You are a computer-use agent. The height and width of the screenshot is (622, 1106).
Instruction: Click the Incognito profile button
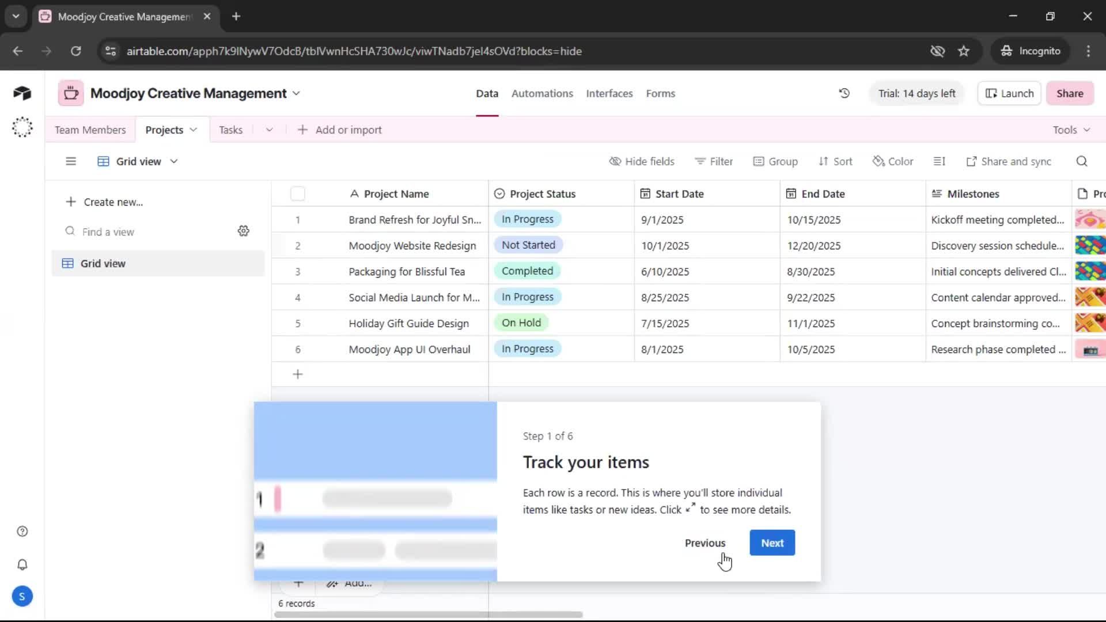(1031, 51)
